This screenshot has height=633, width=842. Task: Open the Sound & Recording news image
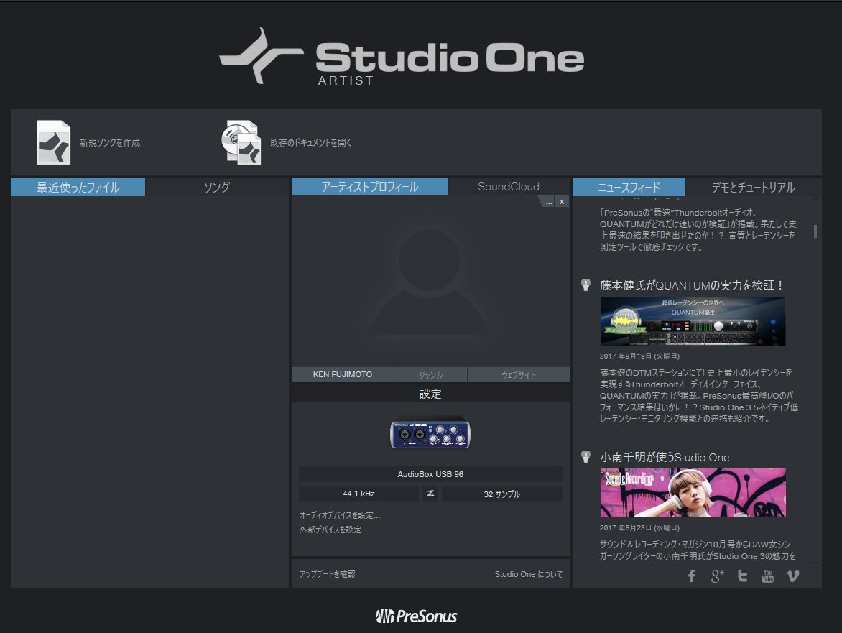693,493
